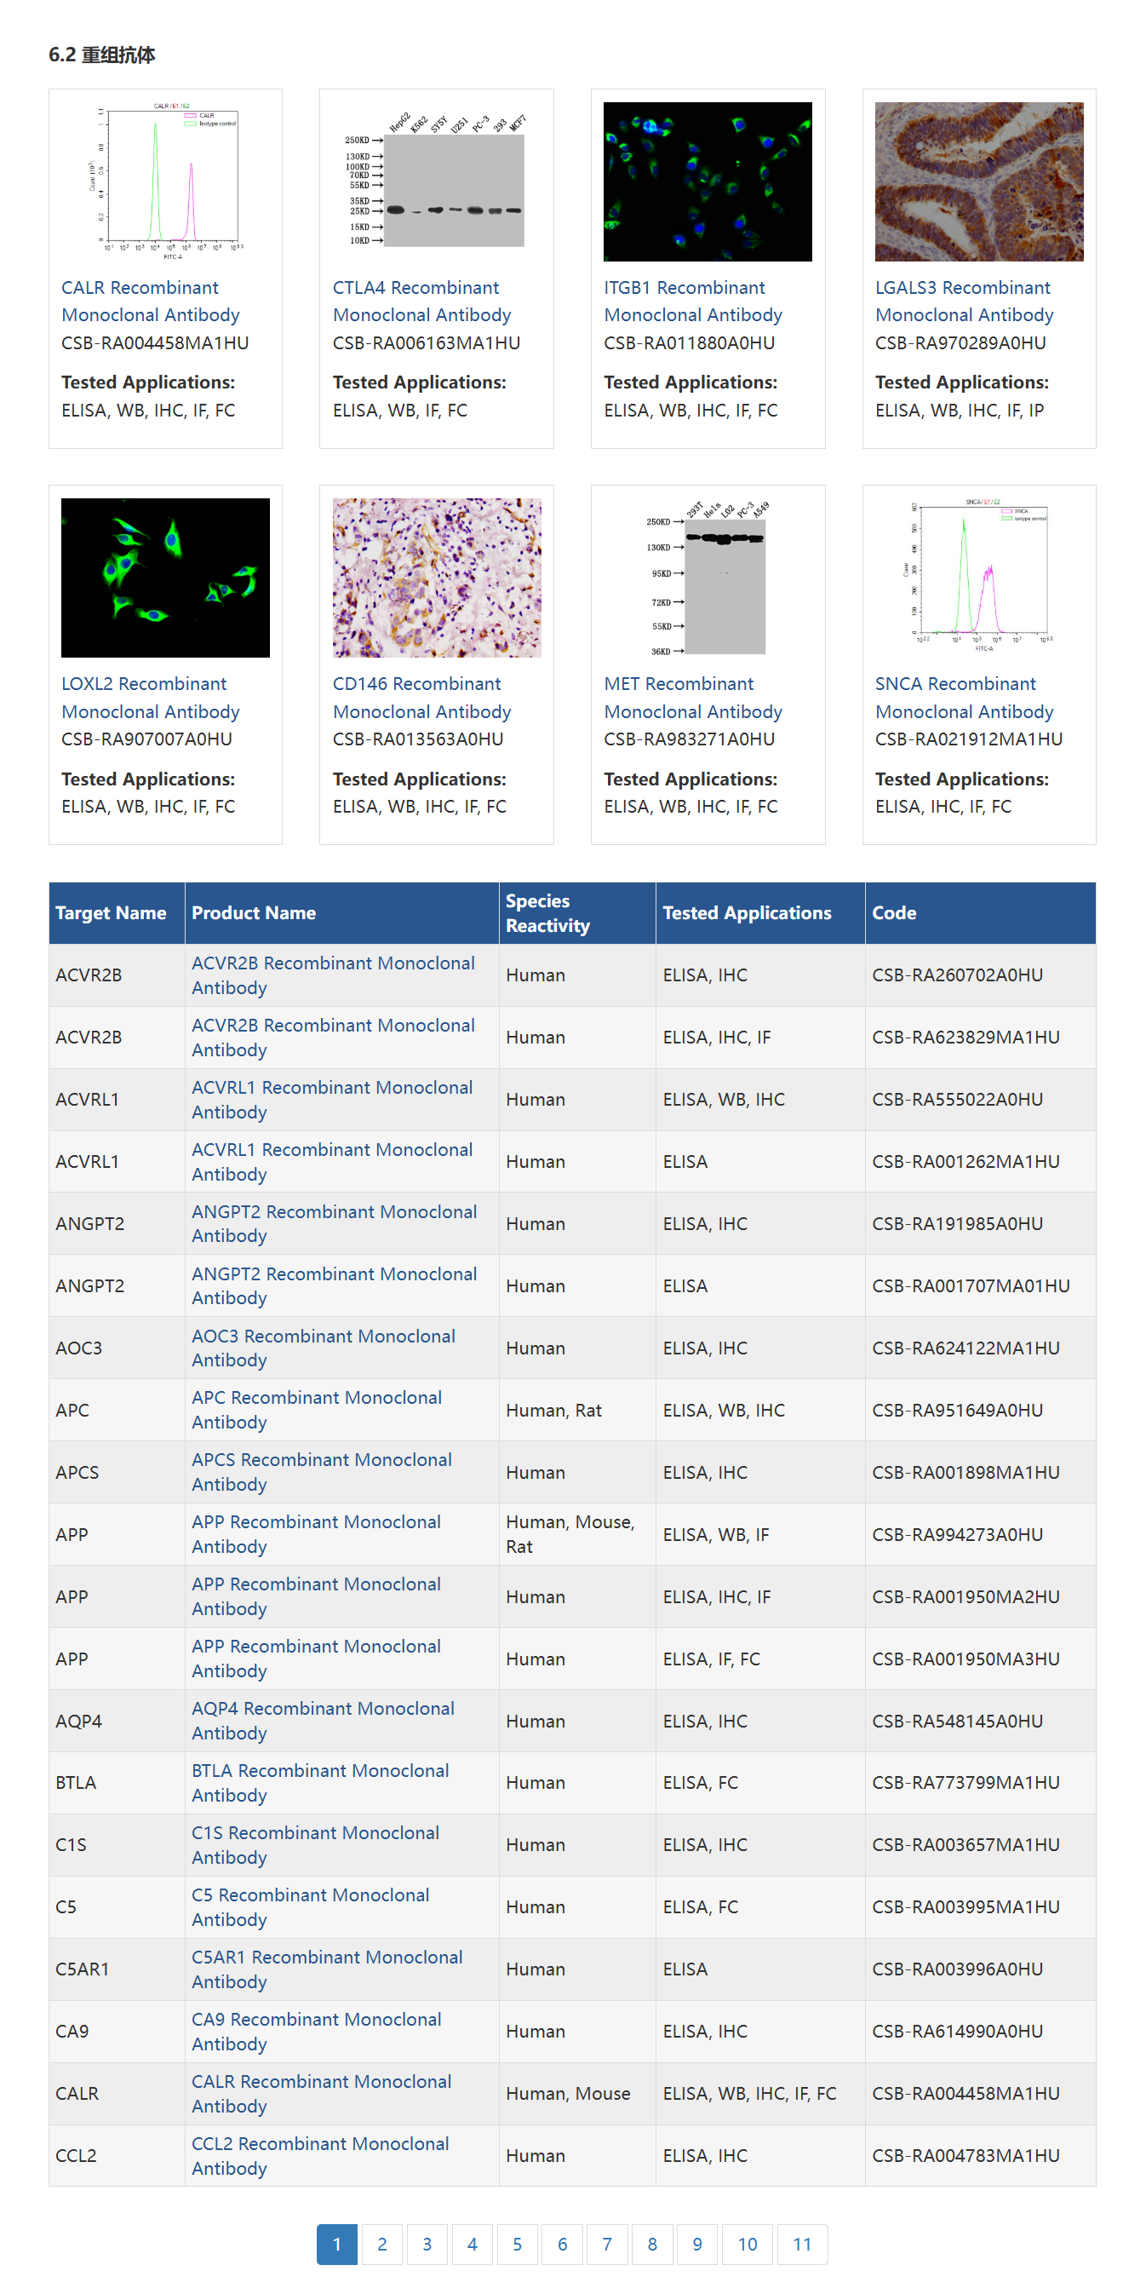
Task: Click the Tested Applications column header
Action: point(747,913)
